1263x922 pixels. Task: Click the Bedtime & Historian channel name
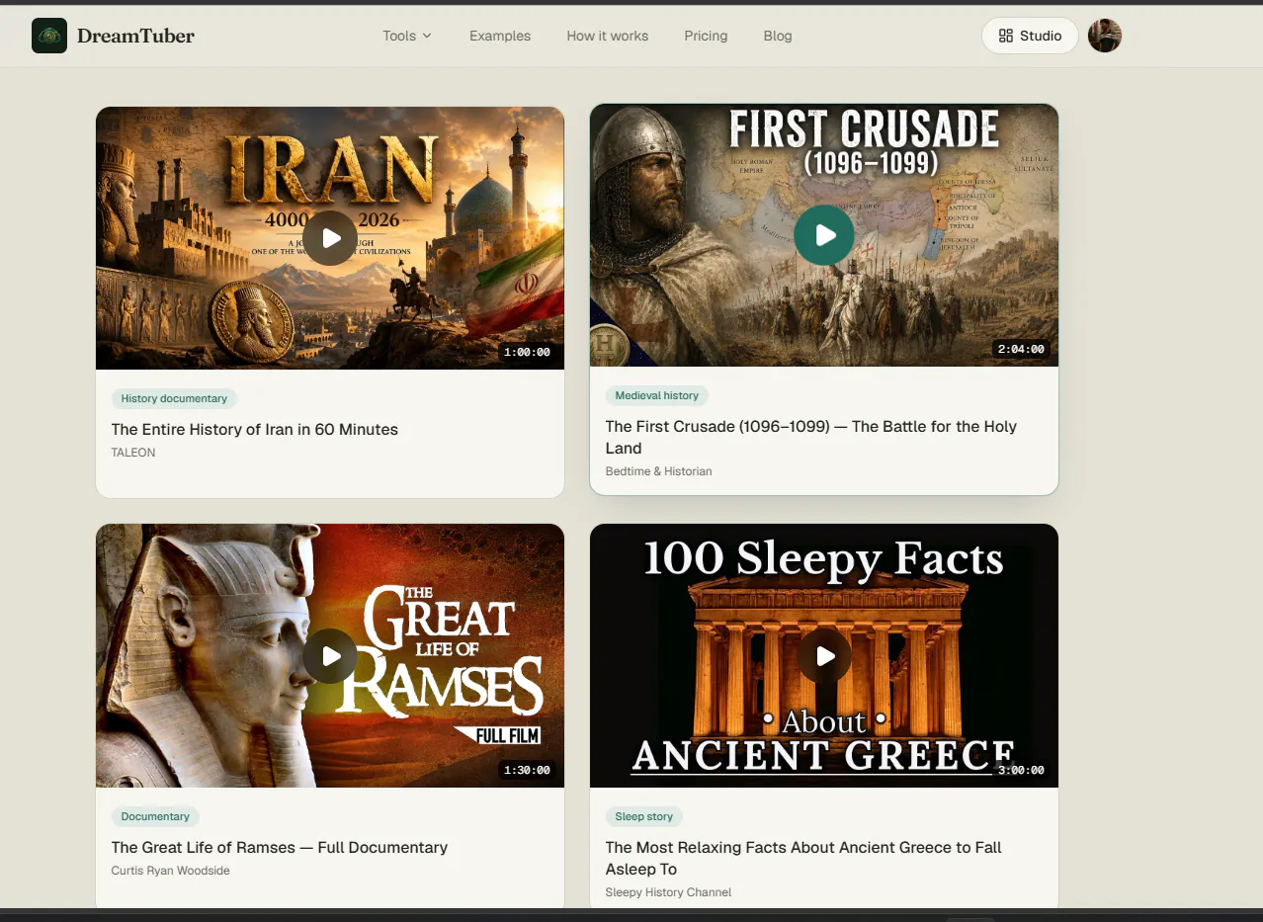[658, 471]
